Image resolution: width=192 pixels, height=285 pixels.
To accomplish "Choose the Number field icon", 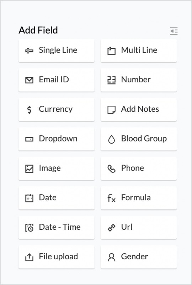I will [111, 80].
